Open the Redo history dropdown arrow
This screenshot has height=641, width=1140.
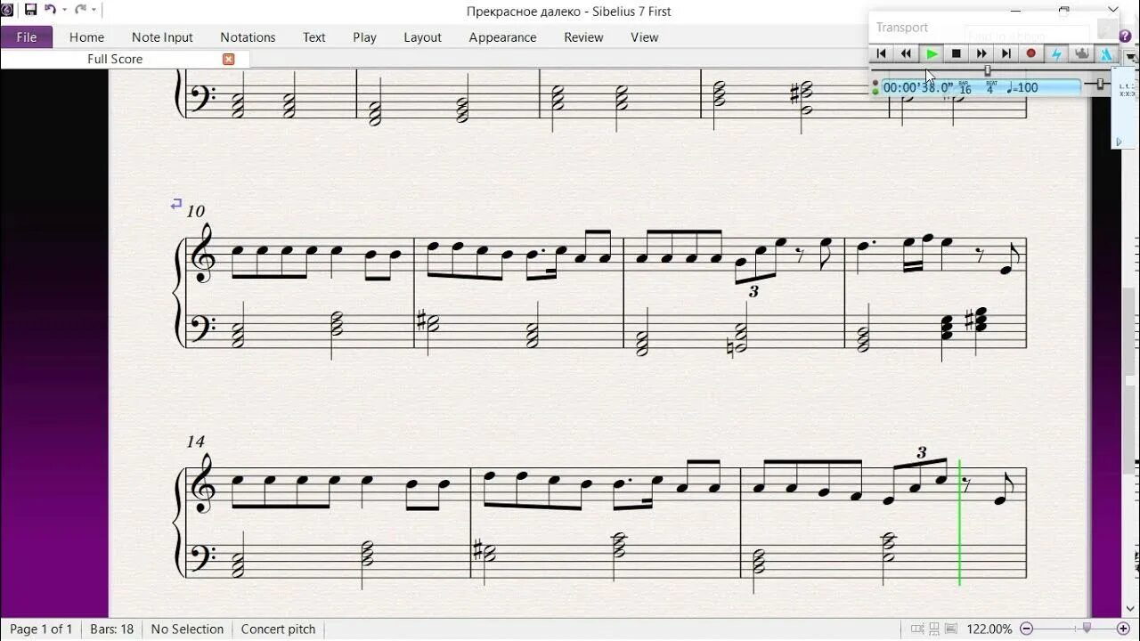coord(94,11)
